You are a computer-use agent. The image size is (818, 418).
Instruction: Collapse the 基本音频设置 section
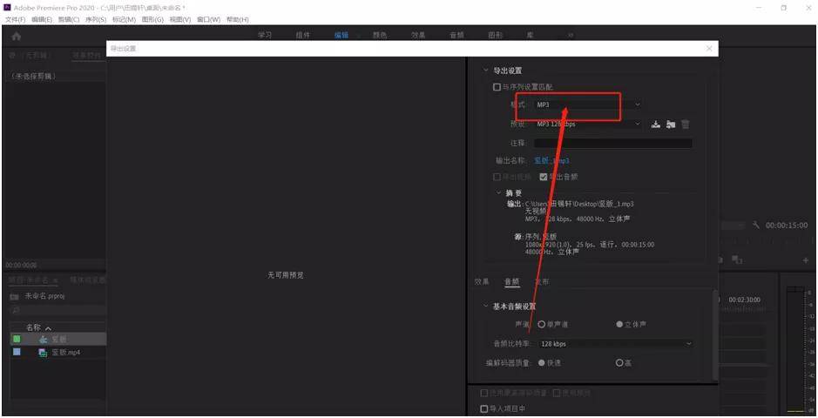pyautogui.click(x=486, y=307)
